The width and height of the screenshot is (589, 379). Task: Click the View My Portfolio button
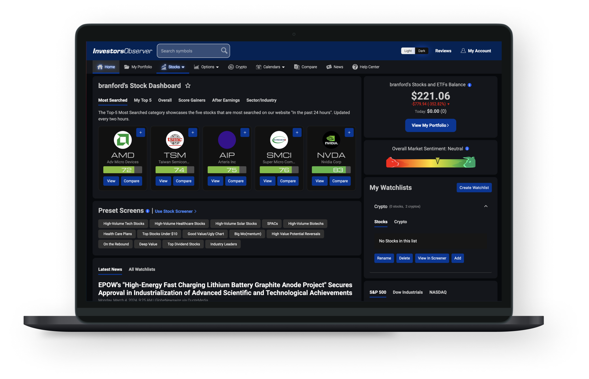(430, 125)
